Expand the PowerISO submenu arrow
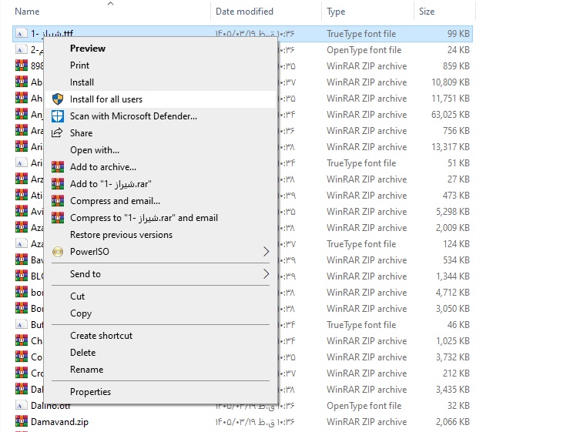 click(x=266, y=252)
